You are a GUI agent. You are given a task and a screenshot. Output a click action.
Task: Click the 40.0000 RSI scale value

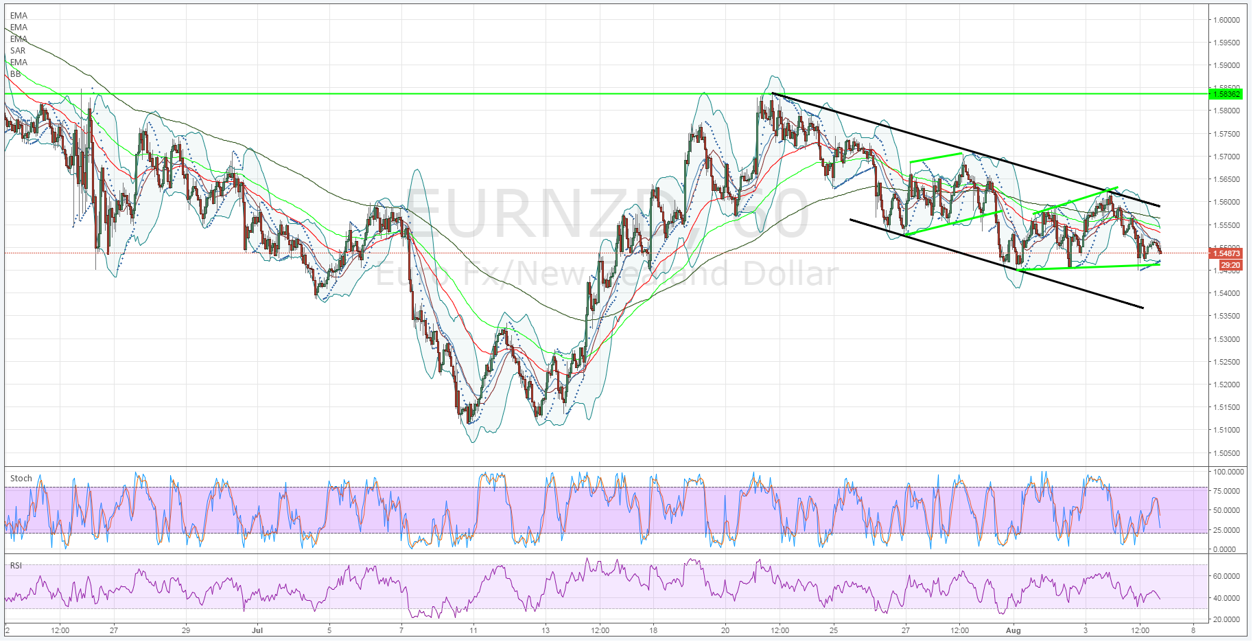[x=1228, y=598]
